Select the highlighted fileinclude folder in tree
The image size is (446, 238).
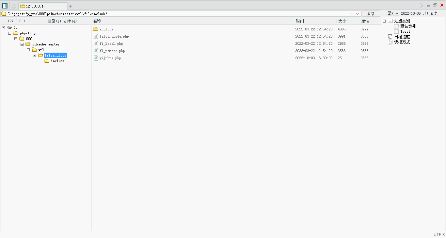point(56,55)
